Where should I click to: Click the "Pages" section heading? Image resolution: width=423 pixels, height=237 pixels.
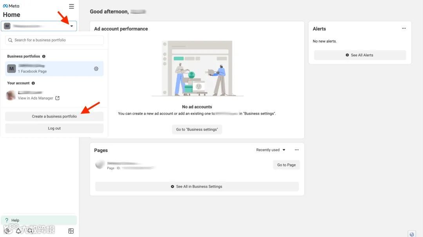101,150
